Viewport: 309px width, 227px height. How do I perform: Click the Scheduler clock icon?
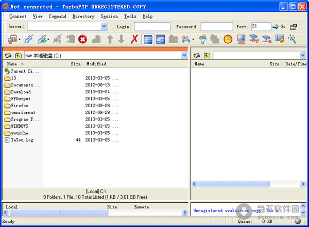coord(228,39)
